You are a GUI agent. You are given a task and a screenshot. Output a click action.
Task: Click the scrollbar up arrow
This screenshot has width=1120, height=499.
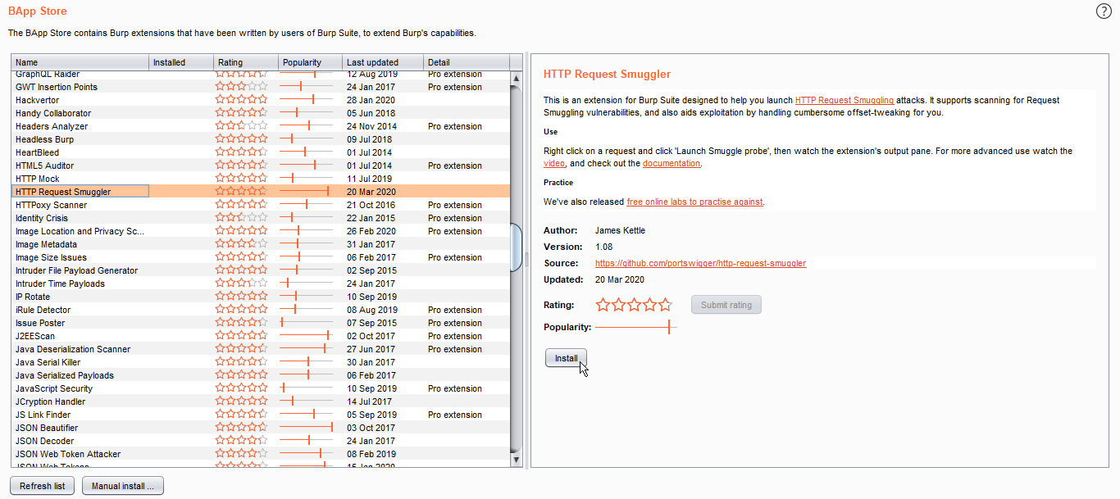click(516, 79)
